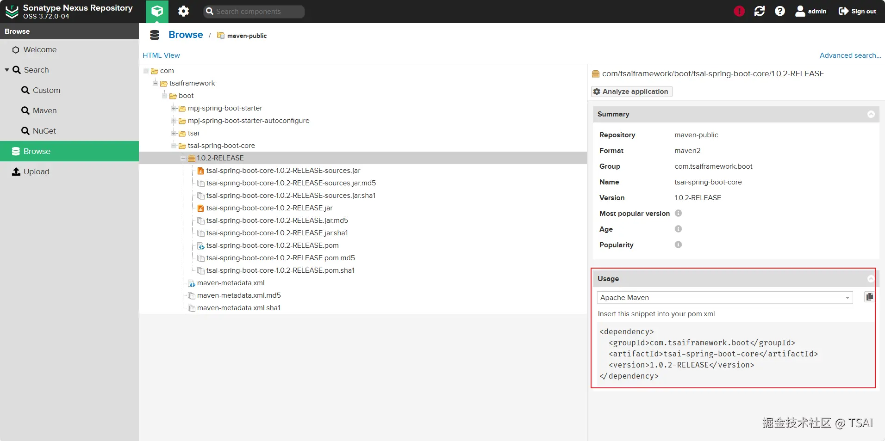The height and width of the screenshot is (441, 885).
Task: Select the tsai-spring-boot-core-1.0.2-RELEASE.pom file
Action: point(272,245)
